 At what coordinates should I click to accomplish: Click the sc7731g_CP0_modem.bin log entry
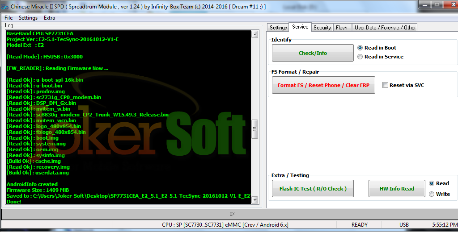54,97
